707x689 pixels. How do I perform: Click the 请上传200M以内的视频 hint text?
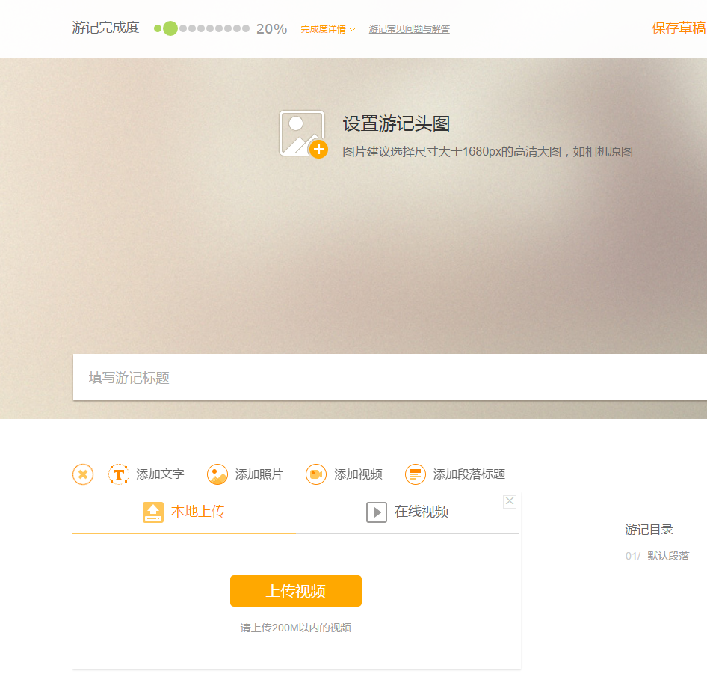[296, 628]
